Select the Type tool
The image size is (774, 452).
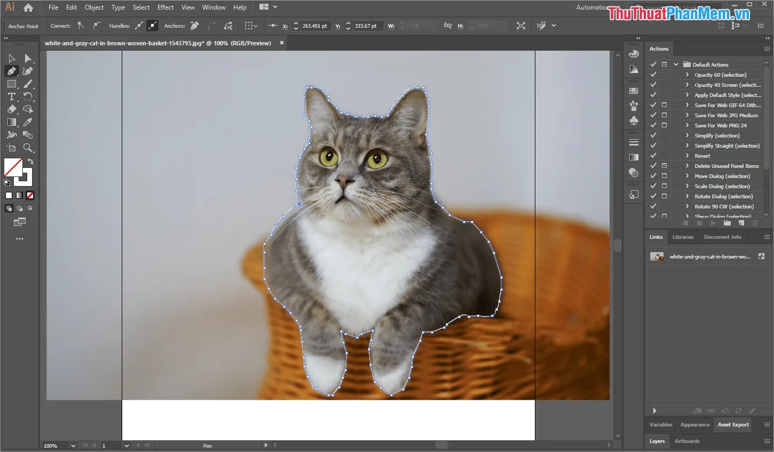pyautogui.click(x=12, y=96)
